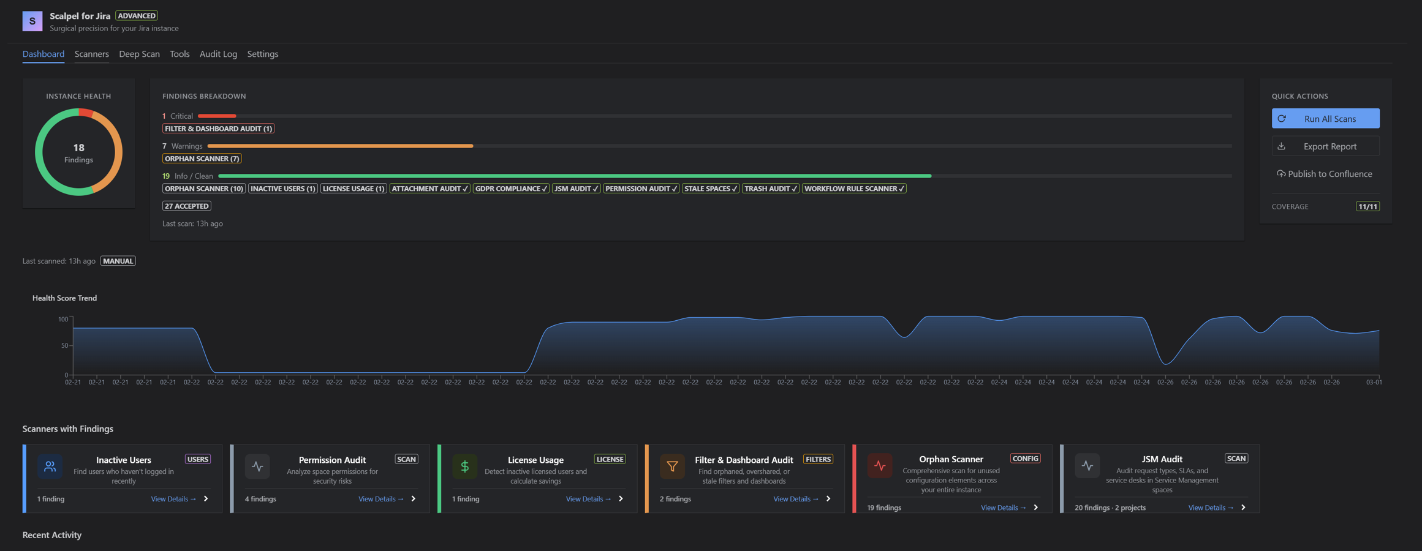
Task: Expand Permission Audit card chevron
Action: (414, 499)
